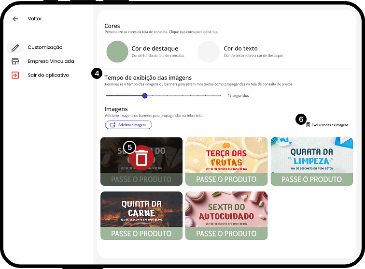The image size is (365, 269).
Task: Edit the green Cor de destaque swatch
Action: 117,51
